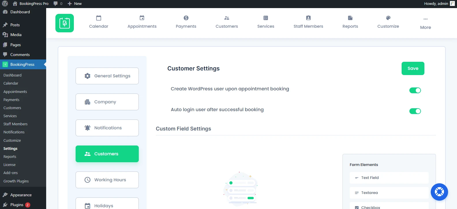Click the Staff Members badge icon
Viewport: 457px width, 209px height.
[x=308, y=18]
